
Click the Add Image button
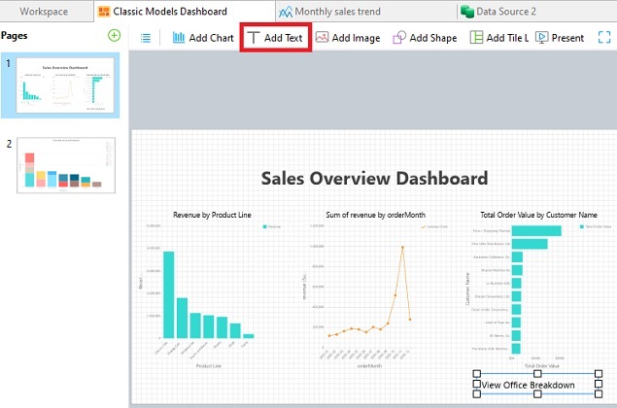[x=348, y=38]
